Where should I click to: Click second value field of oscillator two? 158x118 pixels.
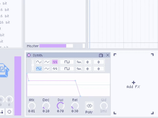coord(98,69)
